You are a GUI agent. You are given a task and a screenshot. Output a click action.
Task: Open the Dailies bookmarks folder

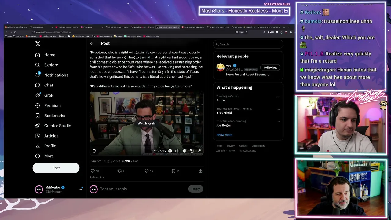[x=9, y=36]
